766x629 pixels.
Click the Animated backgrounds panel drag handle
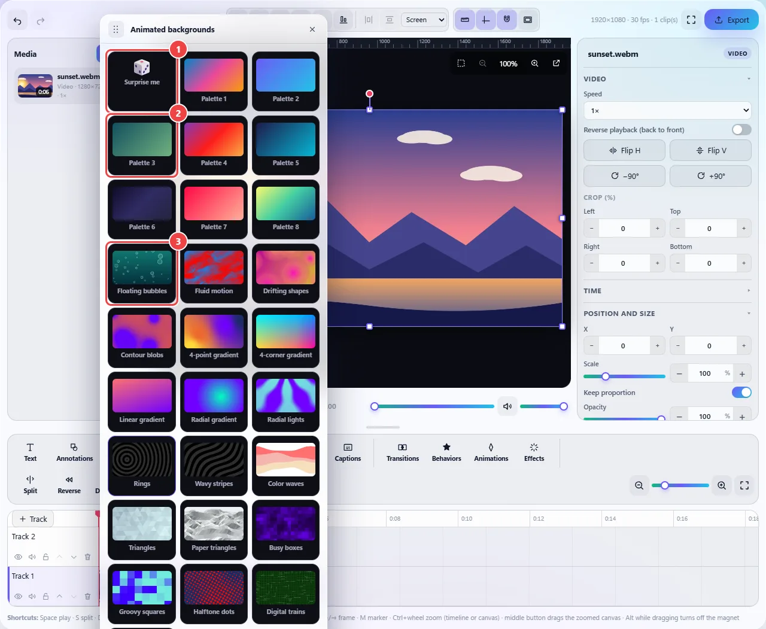point(115,29)
